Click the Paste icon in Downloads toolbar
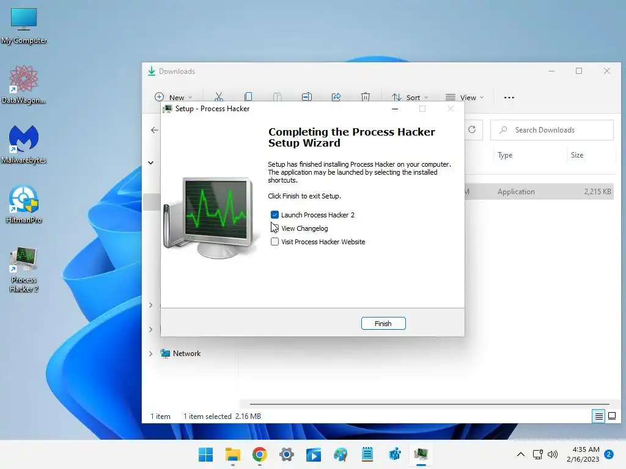This screenshot has width=626, height=469. (277, 97)
